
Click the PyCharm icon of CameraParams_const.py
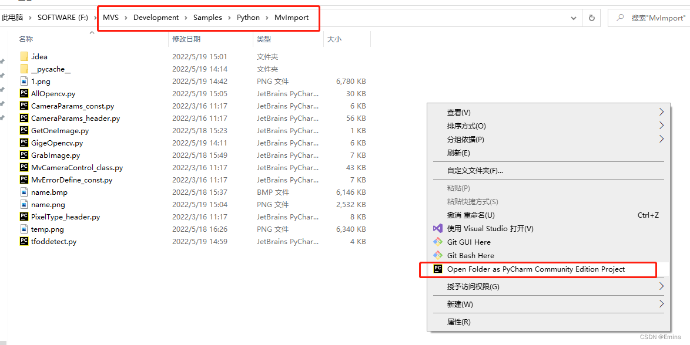24,106
